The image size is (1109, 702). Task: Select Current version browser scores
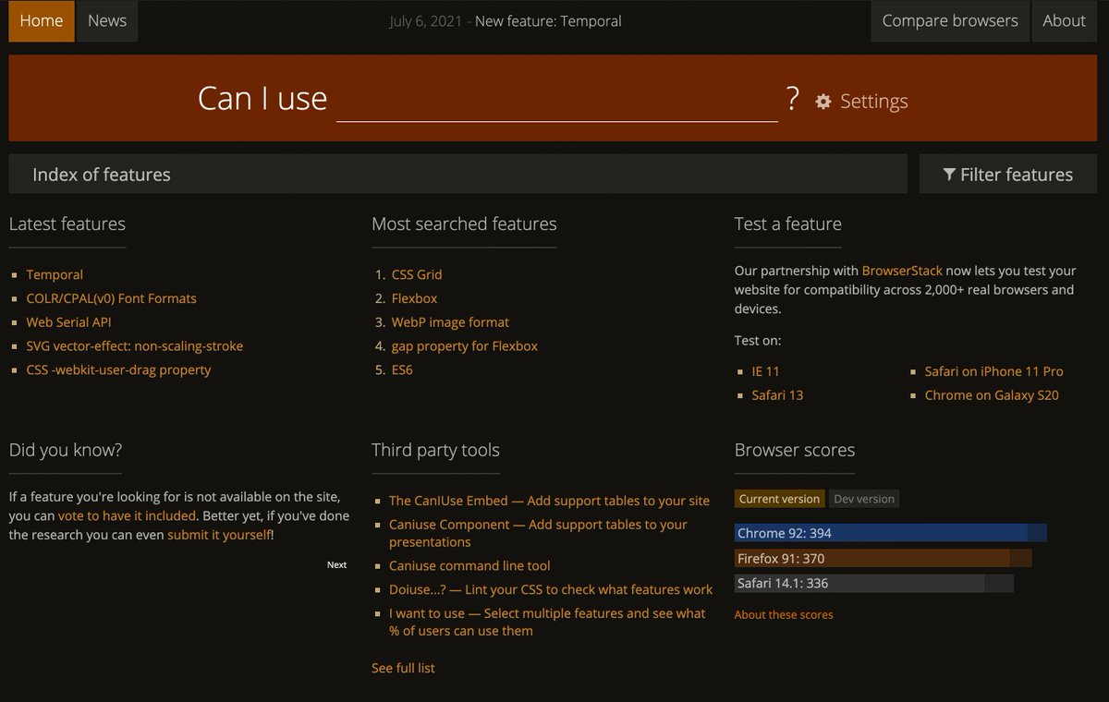(x=779, y=499)
